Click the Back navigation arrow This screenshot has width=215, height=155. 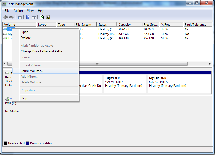[6, 17]
